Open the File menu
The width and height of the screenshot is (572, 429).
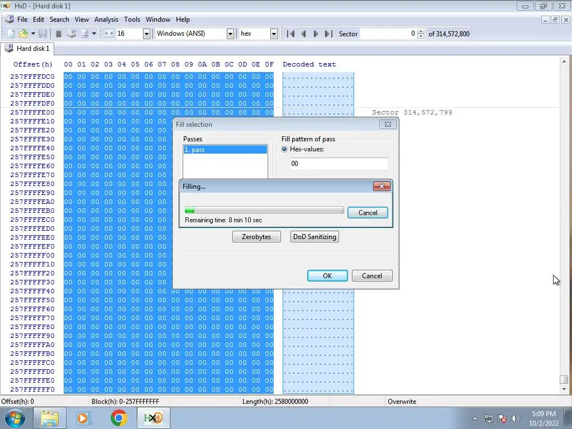(x=22, y=20)
